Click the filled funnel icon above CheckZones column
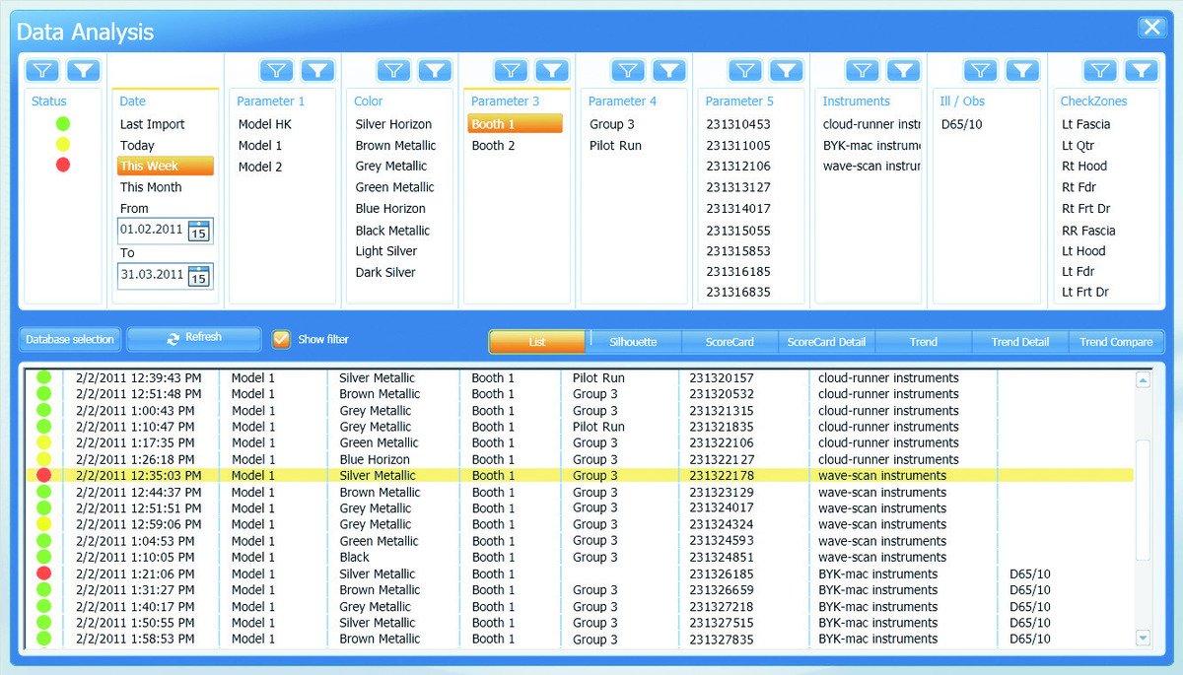 [x=1141, y=70]
